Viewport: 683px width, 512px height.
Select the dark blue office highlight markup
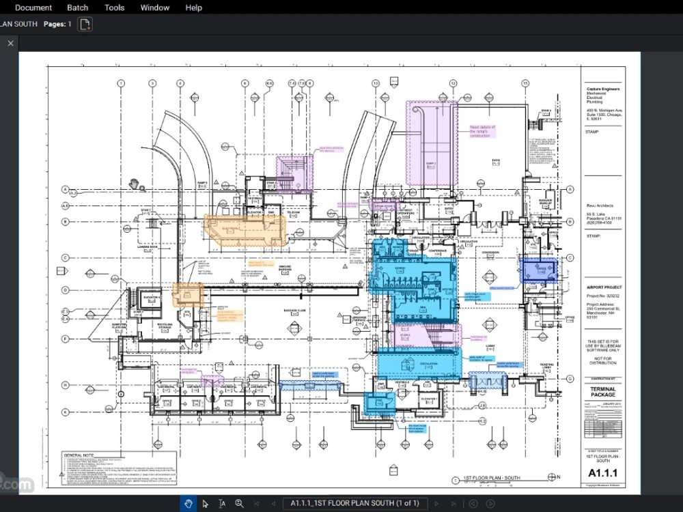click(x=540, y=270)
